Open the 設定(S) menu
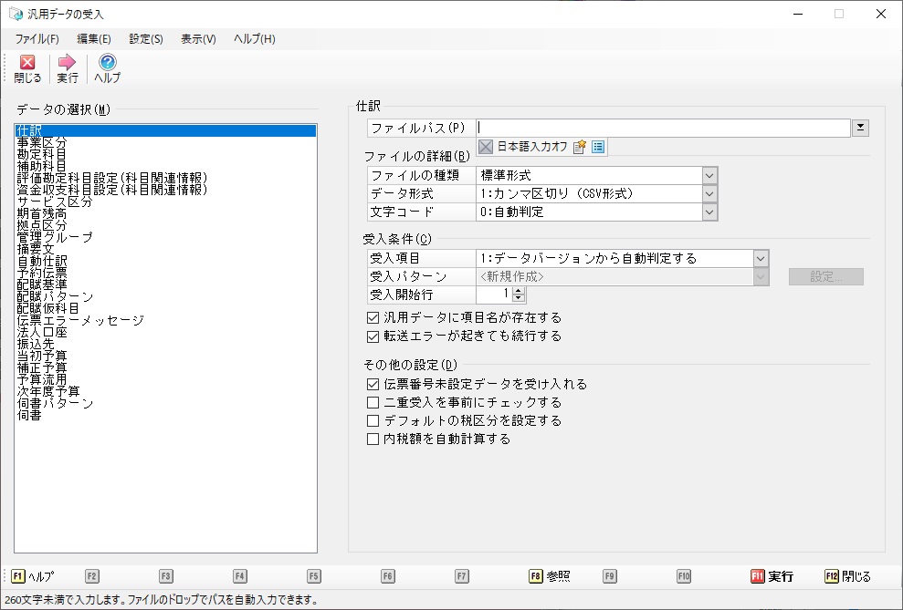This screenshot has height=610, width=903. pyautogui.click(x=146, y=39)
